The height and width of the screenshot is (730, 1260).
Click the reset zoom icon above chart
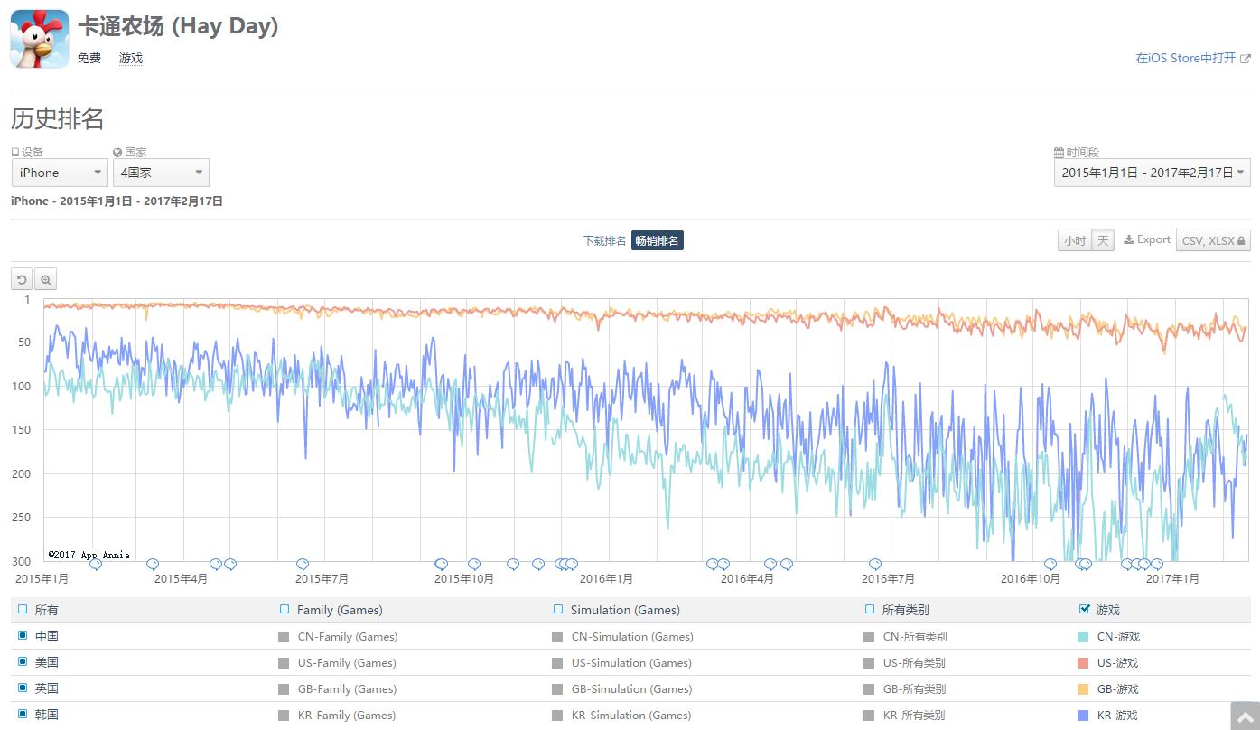tap(22, 280)
